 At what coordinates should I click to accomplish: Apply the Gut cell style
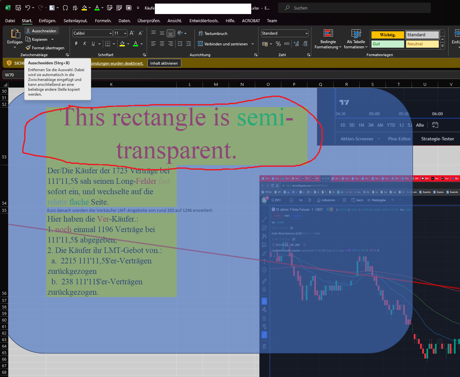(388, 44)
